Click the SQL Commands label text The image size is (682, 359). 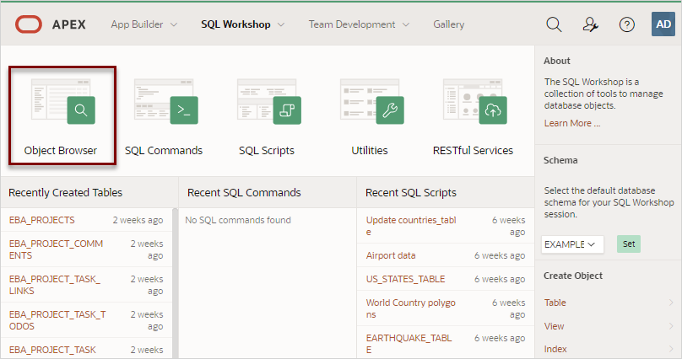coord(164,151)
